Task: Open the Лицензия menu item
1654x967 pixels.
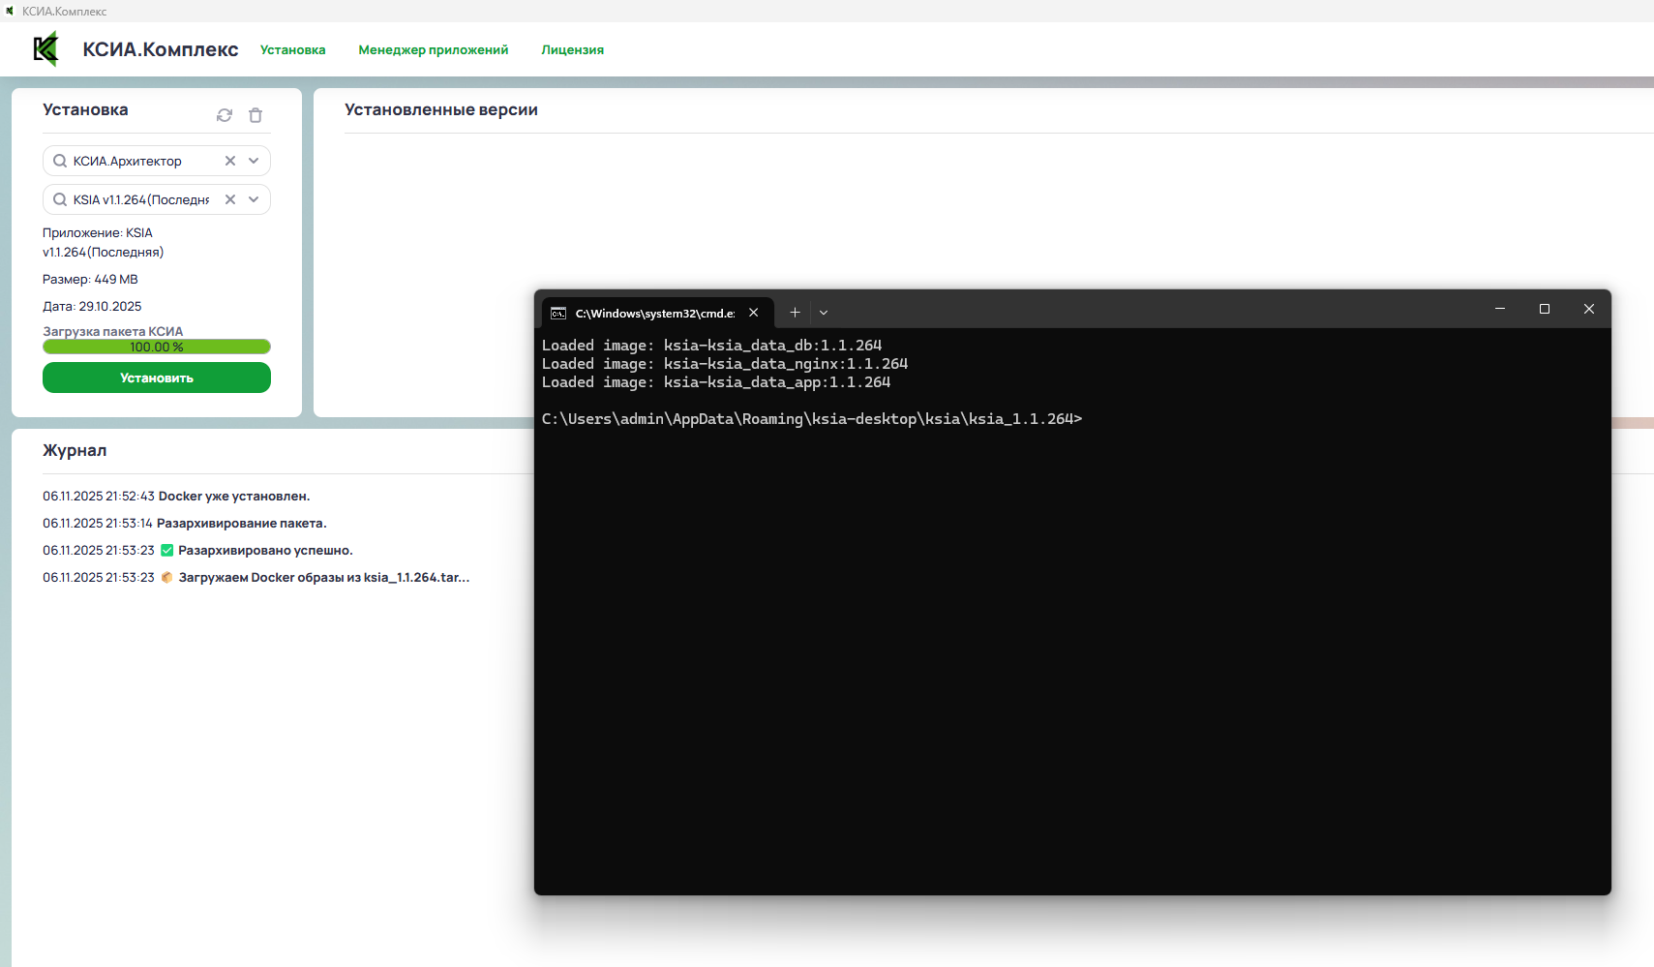Action: [x=572, y=50]
